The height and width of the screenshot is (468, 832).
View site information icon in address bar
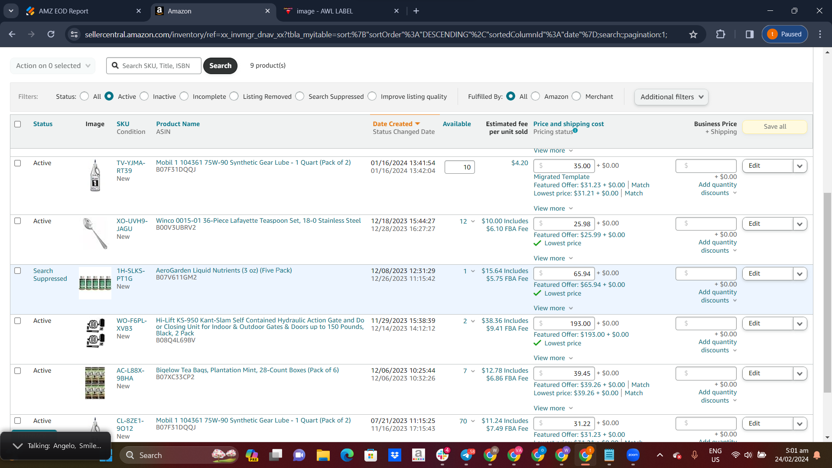coord(74,34)
